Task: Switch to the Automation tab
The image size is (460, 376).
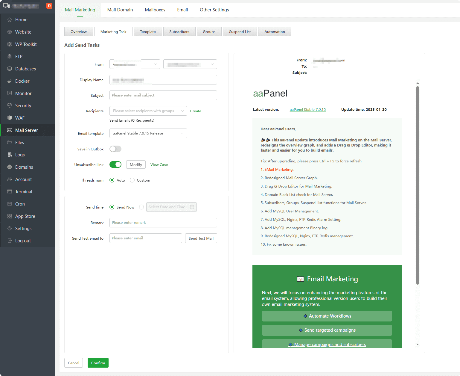Action: [275, 31]
